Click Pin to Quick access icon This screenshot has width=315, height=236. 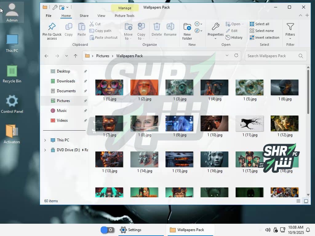click(52, 27)
